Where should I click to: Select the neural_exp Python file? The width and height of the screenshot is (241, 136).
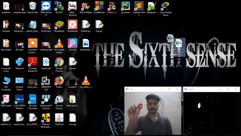coord(19,119)
